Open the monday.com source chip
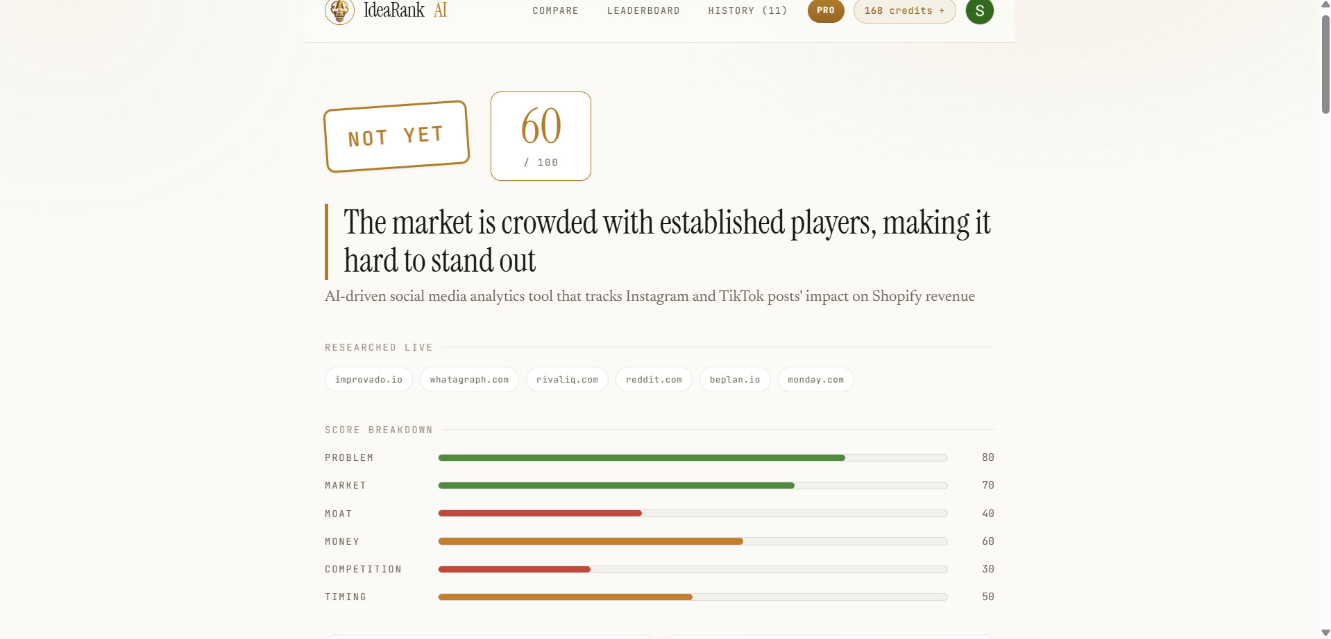 815,380
